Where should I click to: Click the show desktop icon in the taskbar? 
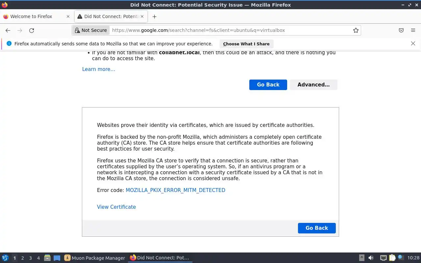coord(57,258)
